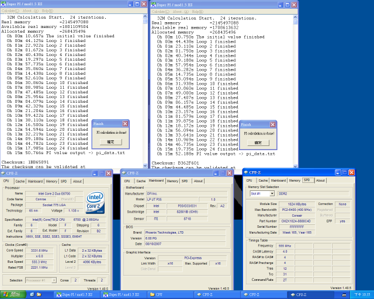
Task: Click scroll-up arrow in left Super PI
Action: (x=146, y=16)
